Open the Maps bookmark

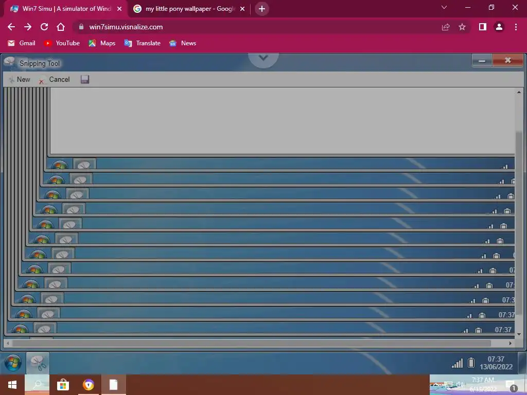102,43
